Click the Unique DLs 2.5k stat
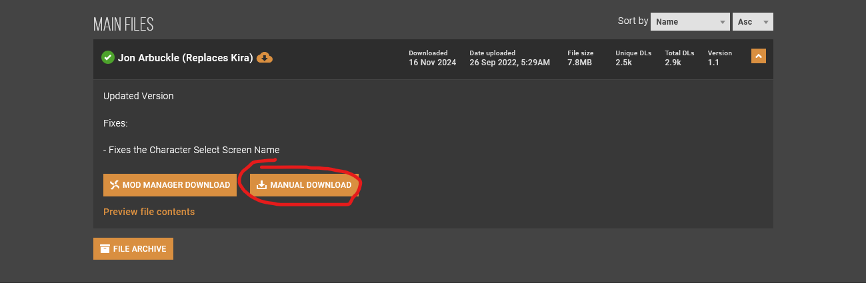Viewport: 866px width, 283px height. click(x=633, y=58)
